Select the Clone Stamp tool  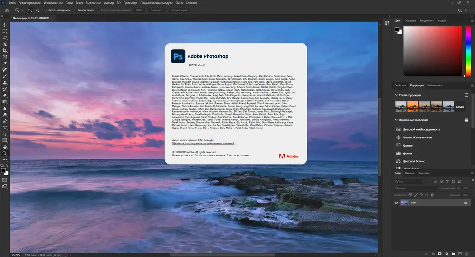[x=5, y=83]
